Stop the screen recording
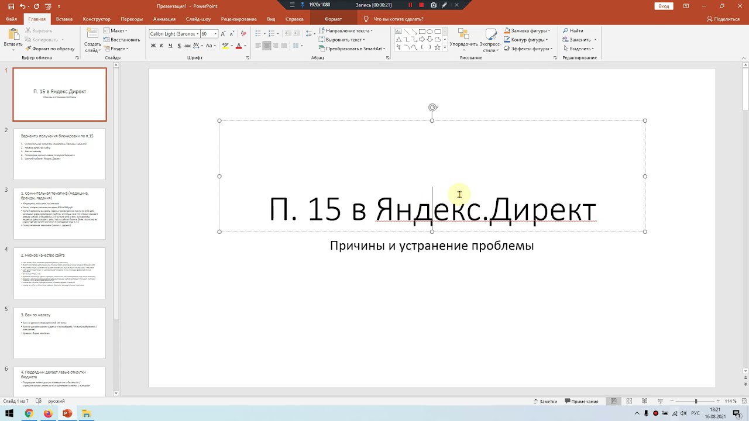The image size is (749, 421). [x=421, y=5]
